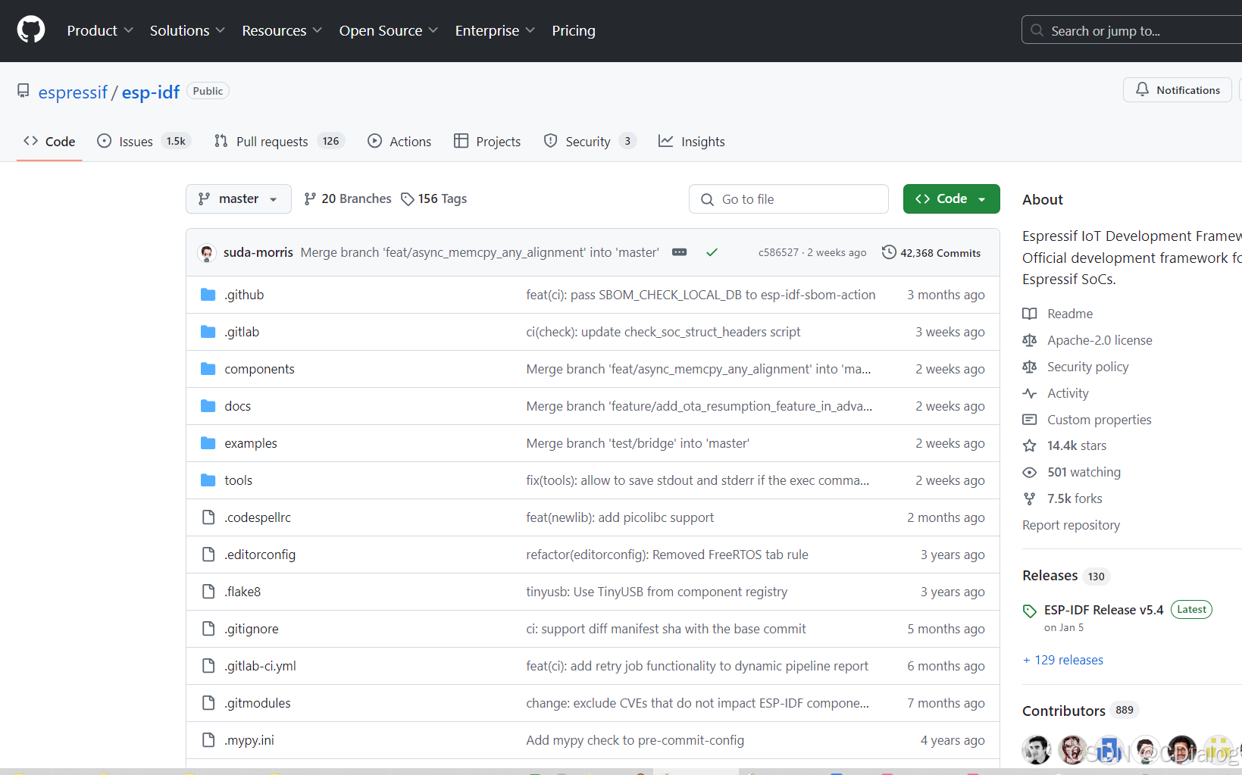Click the GitHub logo icon

tap(31, 30)
